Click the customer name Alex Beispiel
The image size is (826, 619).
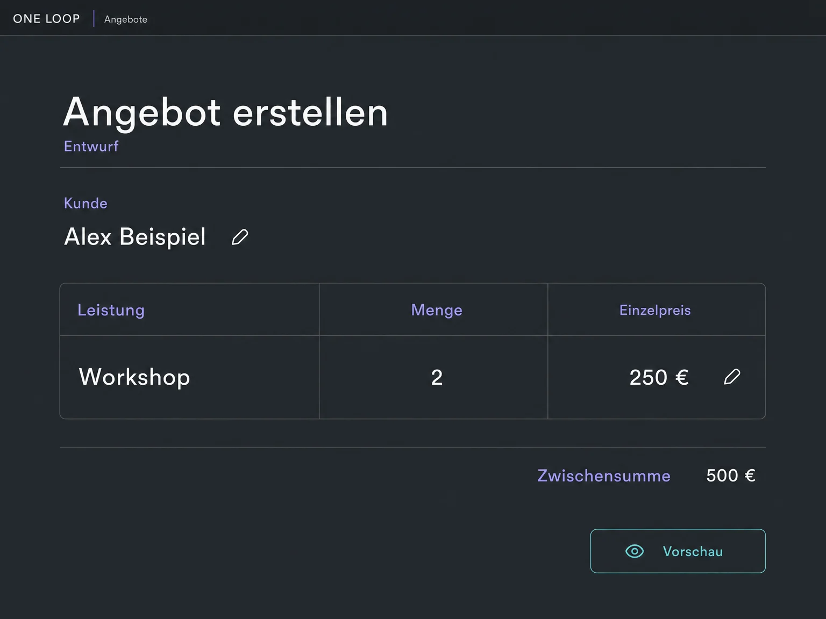pos(135,237)
